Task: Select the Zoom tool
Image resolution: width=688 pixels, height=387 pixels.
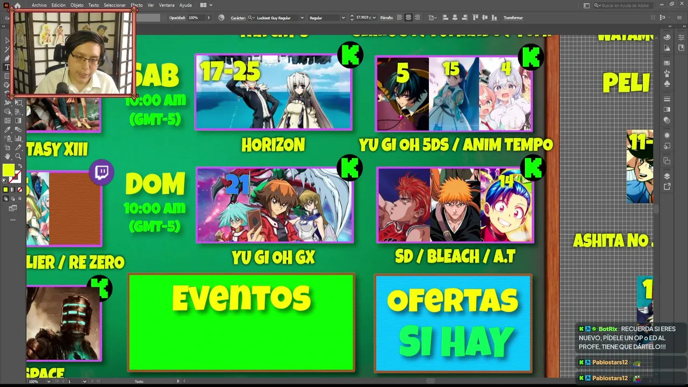Action: point(18,156)
